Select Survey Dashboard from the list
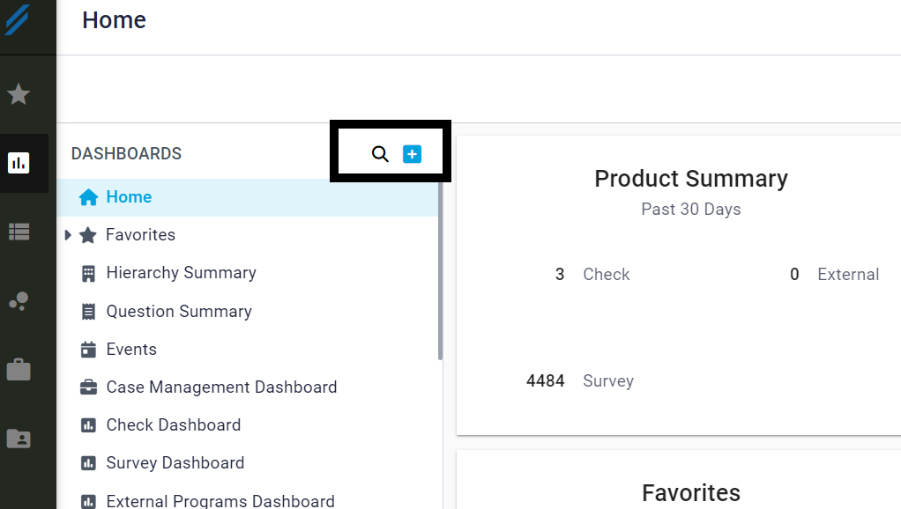 (175, 463)
